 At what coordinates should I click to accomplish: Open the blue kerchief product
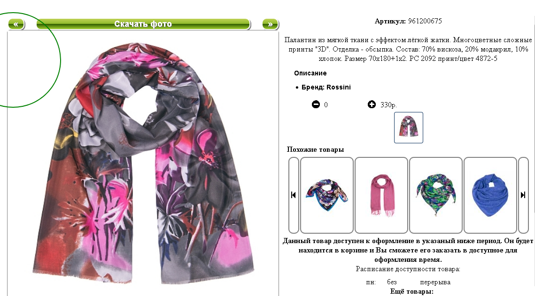490,195
